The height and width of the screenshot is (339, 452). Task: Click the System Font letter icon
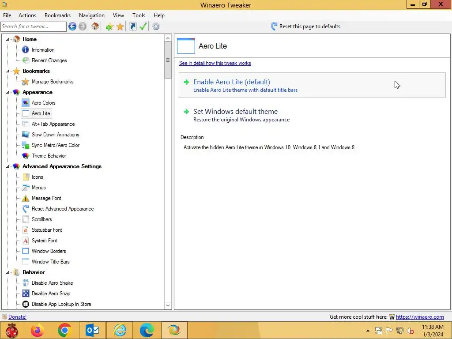tap(25, 241)
